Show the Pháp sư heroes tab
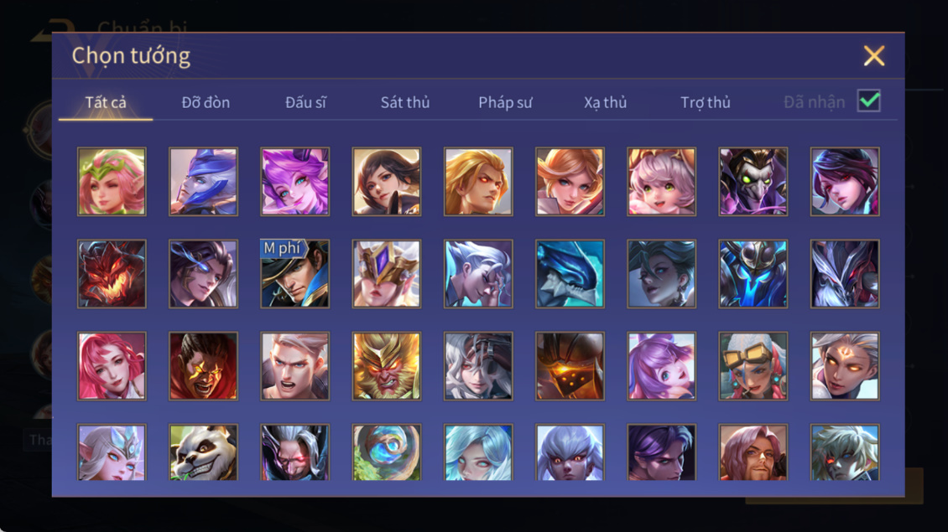This screenshot has height=532, width=948. click(505, 102)
